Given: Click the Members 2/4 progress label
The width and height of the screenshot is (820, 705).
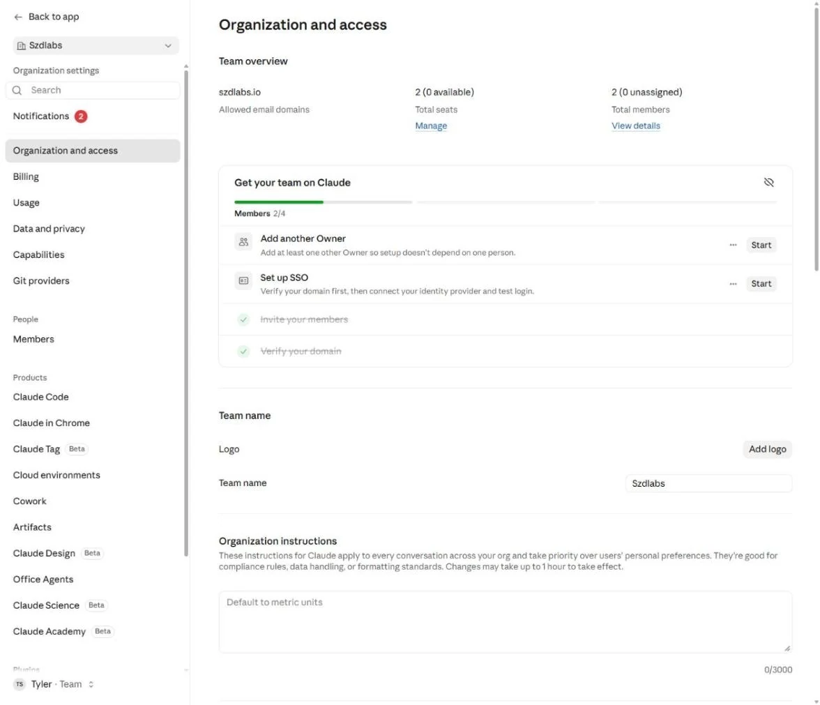Looking at the screenshot, I should click(x=259, y=213).
